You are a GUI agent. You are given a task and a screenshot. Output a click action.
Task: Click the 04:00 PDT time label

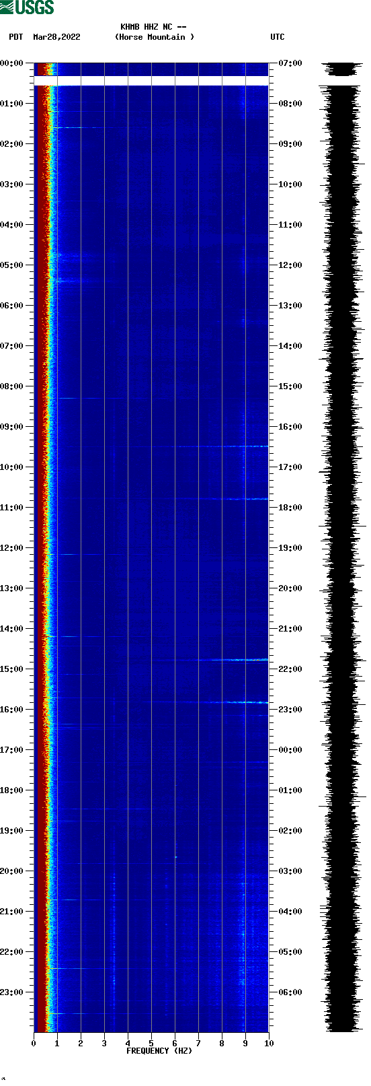coord(12,225)
